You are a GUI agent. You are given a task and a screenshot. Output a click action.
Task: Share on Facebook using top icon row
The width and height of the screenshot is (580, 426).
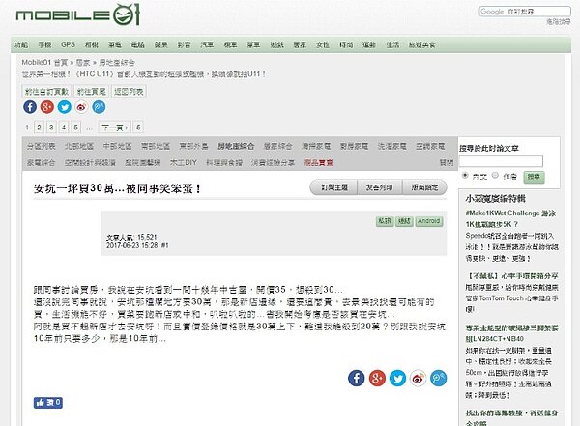tap(30, 107)
